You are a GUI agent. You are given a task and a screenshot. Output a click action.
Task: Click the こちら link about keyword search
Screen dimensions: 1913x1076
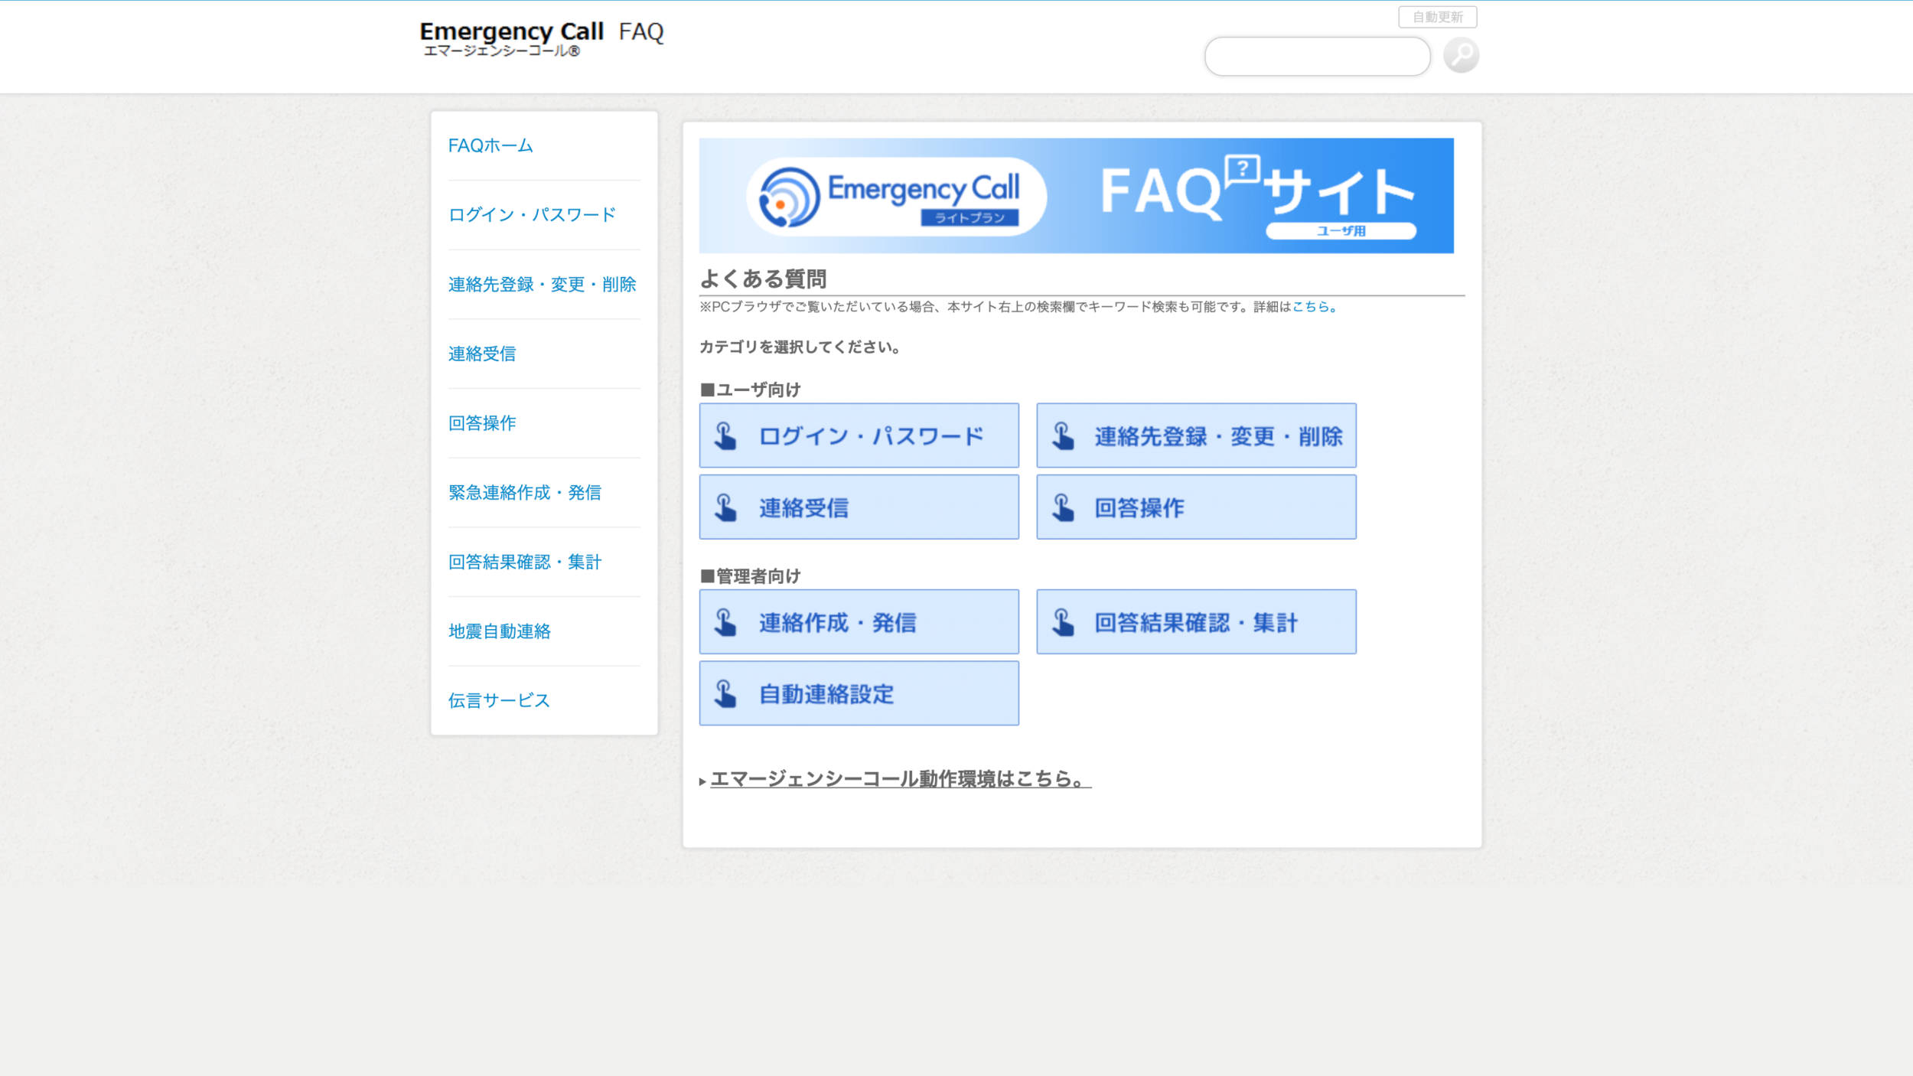(x=1310, y=307)
